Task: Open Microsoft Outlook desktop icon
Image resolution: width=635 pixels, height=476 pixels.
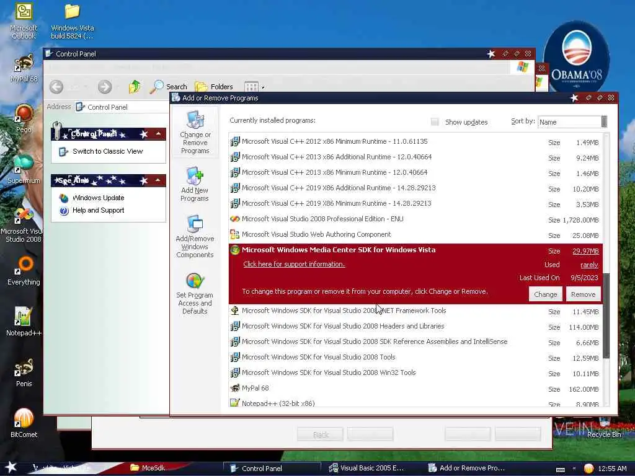Action: (24, 21)
